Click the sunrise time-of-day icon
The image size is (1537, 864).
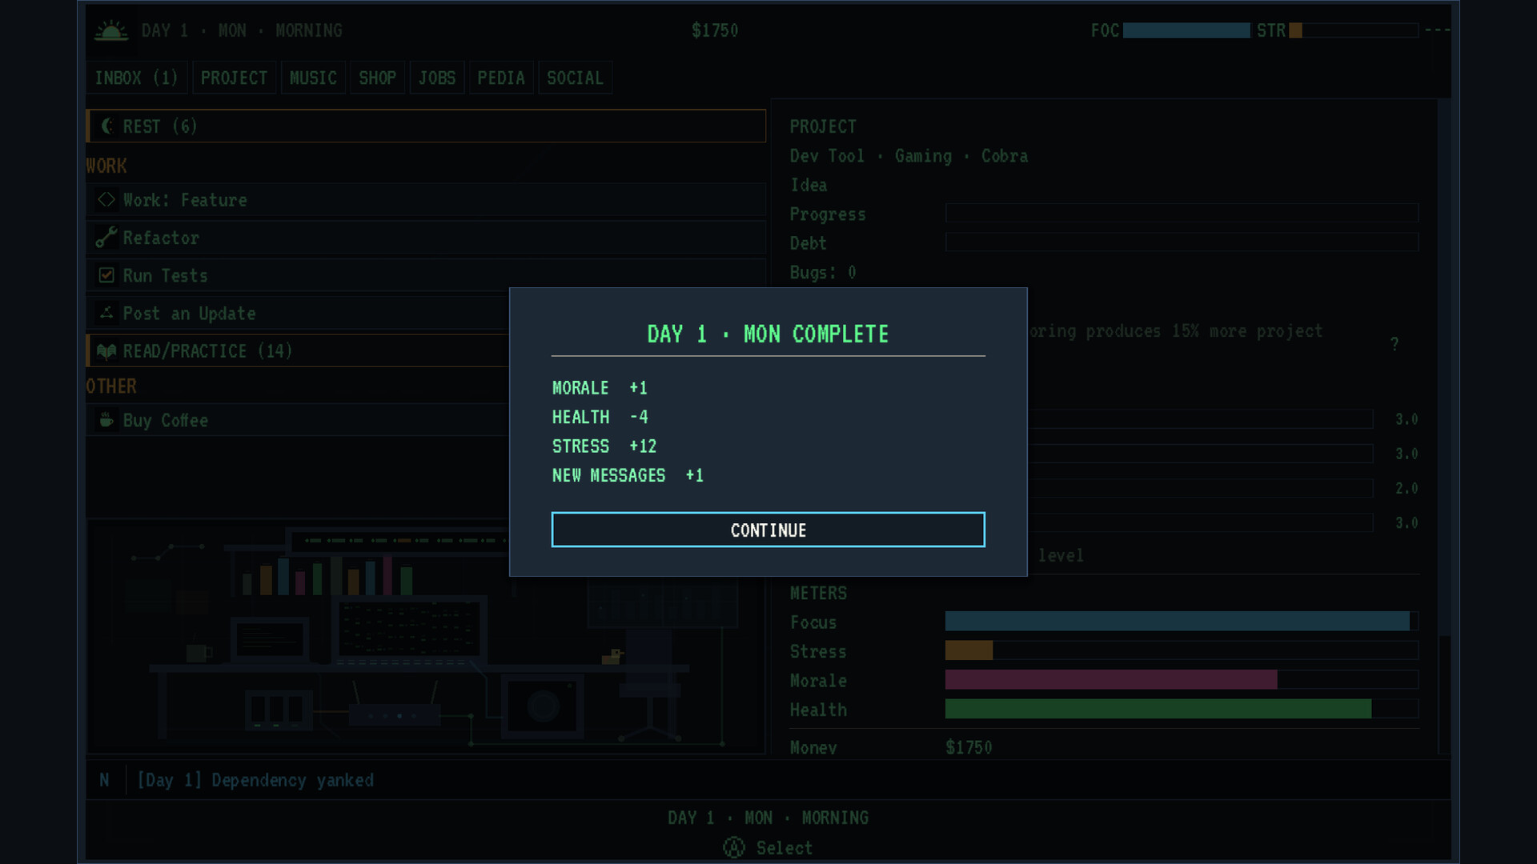click(111, 30)
